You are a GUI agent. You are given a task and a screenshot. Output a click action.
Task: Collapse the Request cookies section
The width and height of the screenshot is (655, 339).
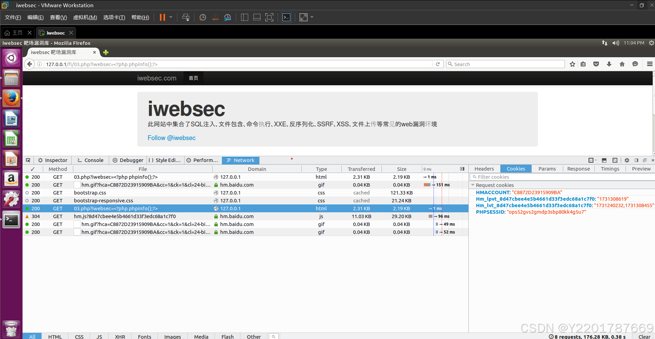pos(473,185)
